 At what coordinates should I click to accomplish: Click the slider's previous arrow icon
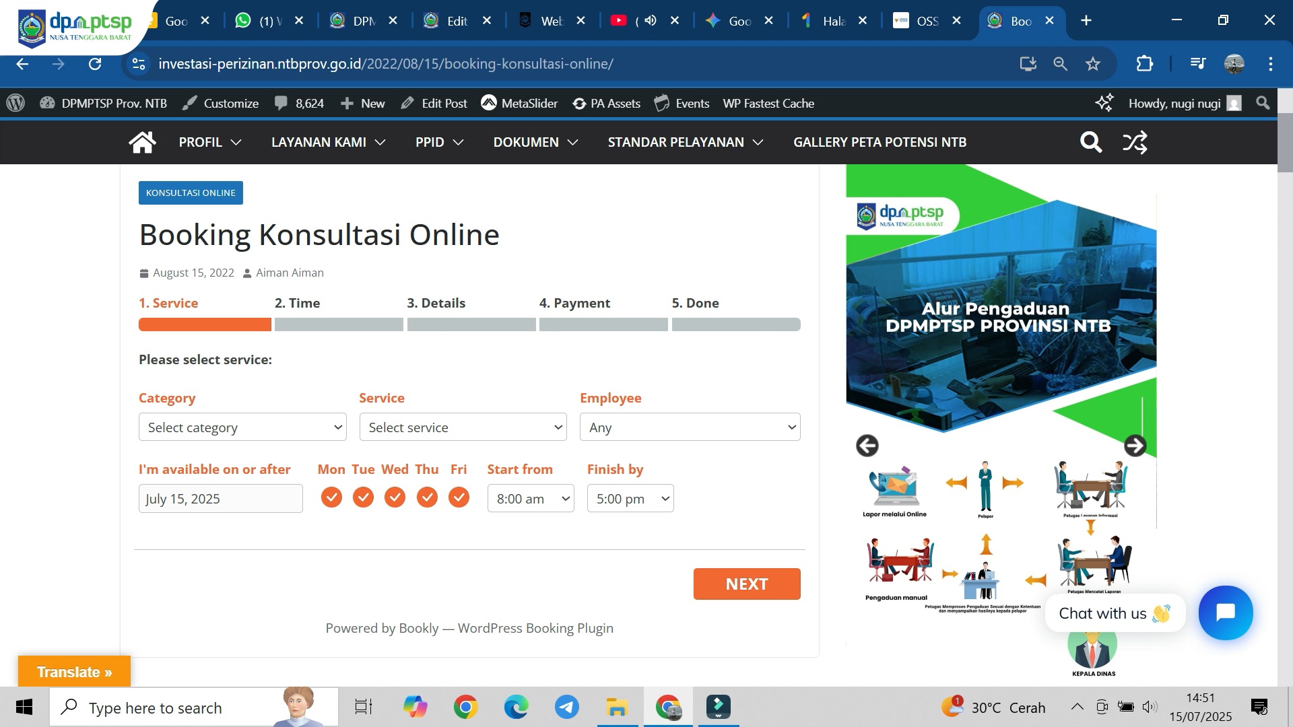867,446
